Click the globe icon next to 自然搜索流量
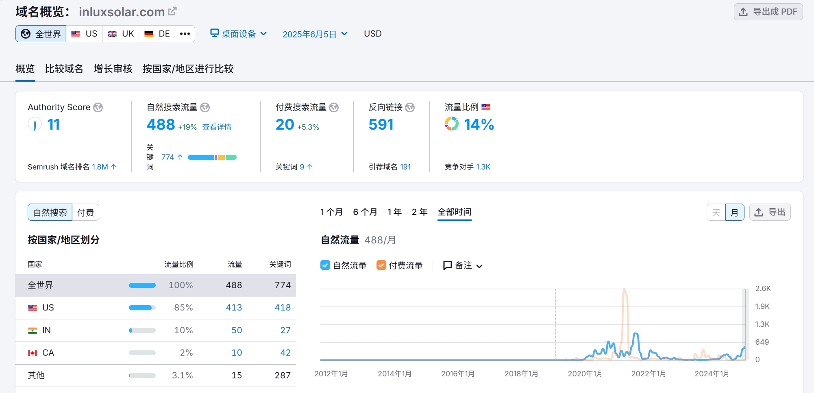Viewport: 814px width, 393px height. 205,107
